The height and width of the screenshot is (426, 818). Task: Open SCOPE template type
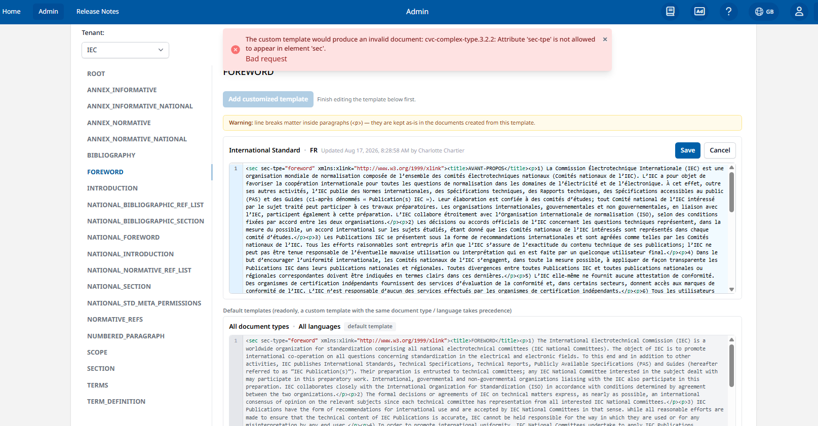click(97, 353)
